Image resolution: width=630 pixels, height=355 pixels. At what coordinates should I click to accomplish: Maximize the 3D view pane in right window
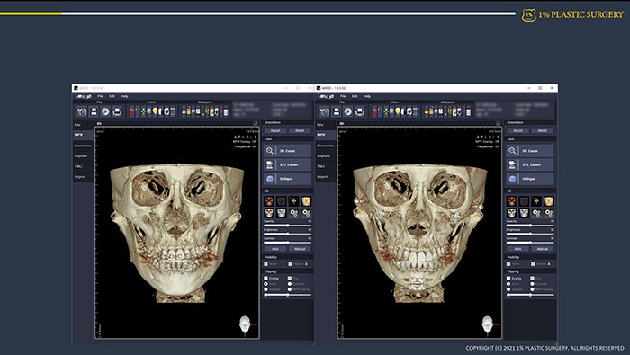[499, 123]
